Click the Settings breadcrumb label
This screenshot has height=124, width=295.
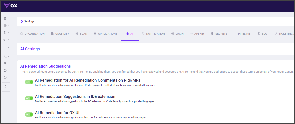point(29,22)
